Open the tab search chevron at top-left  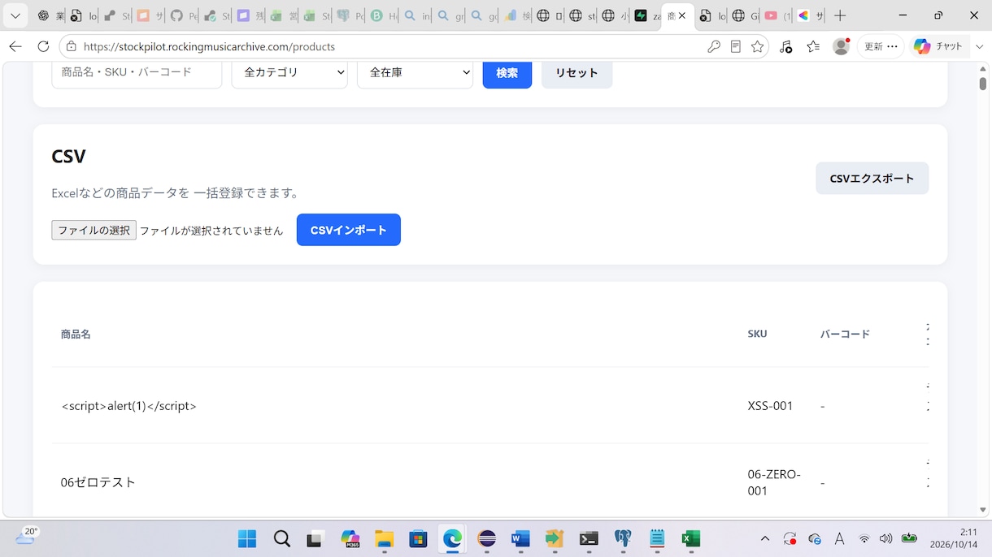(15, 15)
